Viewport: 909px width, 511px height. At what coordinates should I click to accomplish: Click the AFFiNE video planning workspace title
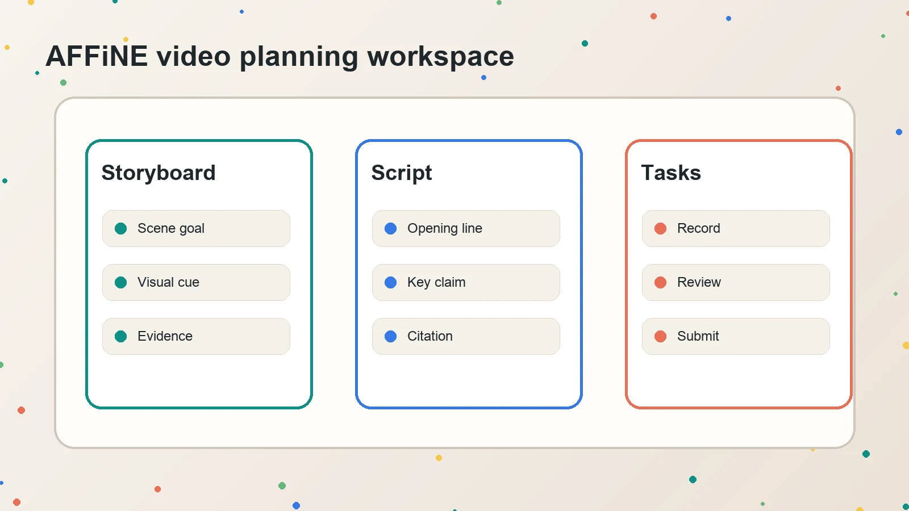[280, 57]
